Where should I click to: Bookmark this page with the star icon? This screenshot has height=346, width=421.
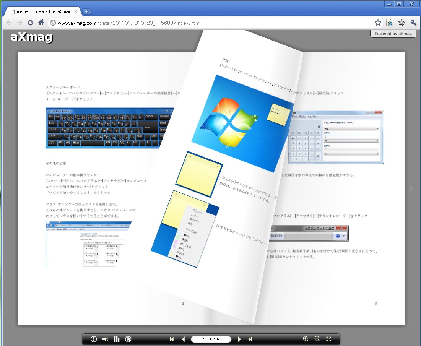coord(378,23)
